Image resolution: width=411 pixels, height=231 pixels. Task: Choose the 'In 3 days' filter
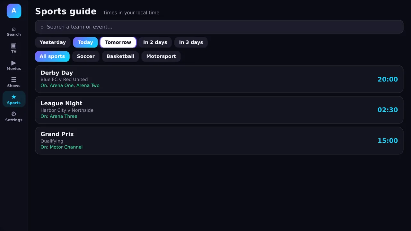[191, 42]
